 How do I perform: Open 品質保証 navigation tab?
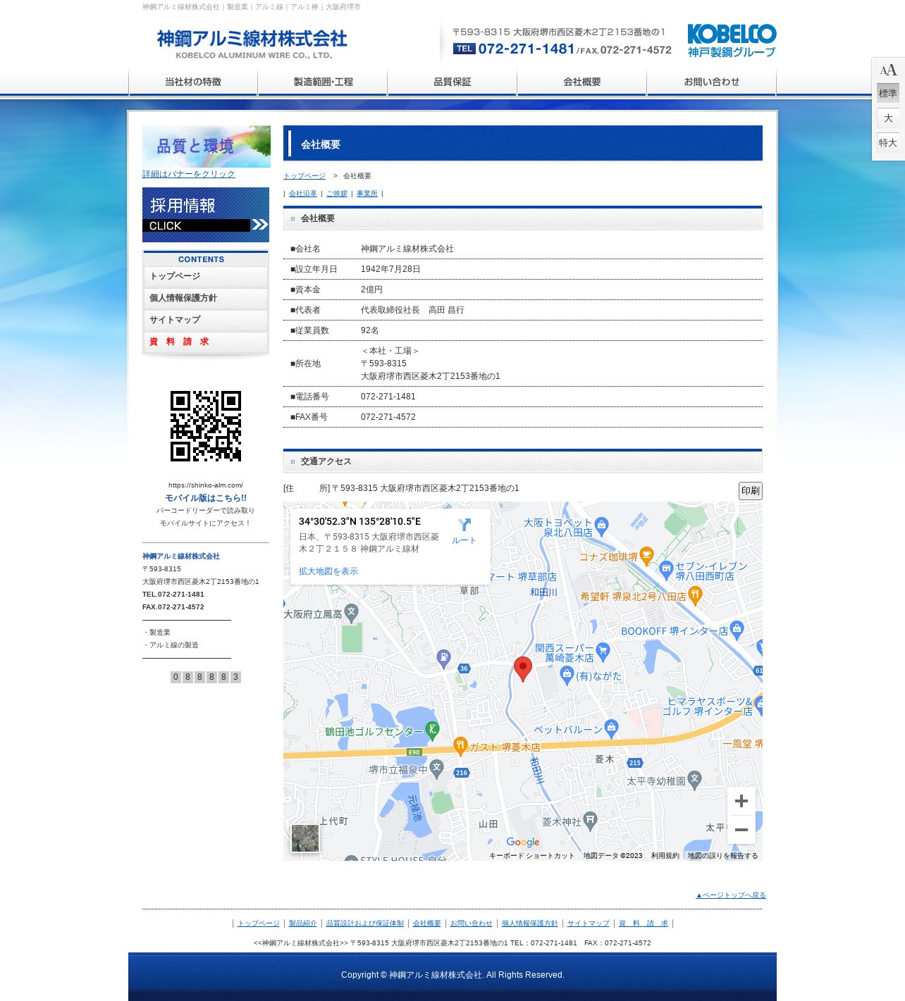[x=453, y=82]
